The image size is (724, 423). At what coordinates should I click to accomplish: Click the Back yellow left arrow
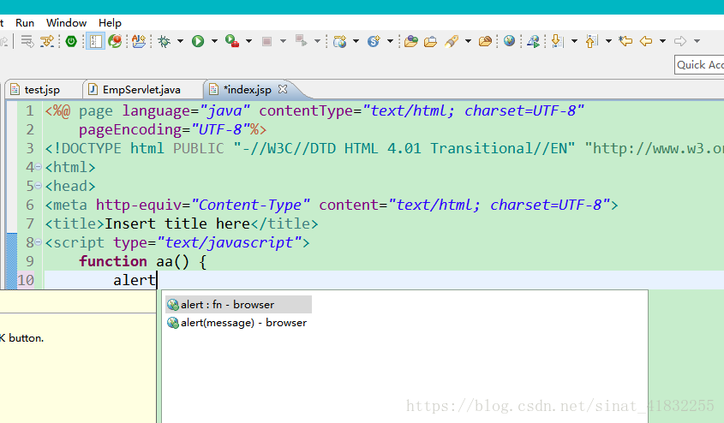pos(646,41)
